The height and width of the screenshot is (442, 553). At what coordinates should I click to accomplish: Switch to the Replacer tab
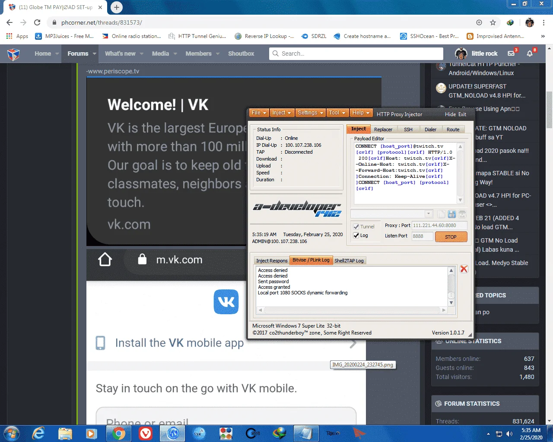pyautogui.click(x=383, y=129)
